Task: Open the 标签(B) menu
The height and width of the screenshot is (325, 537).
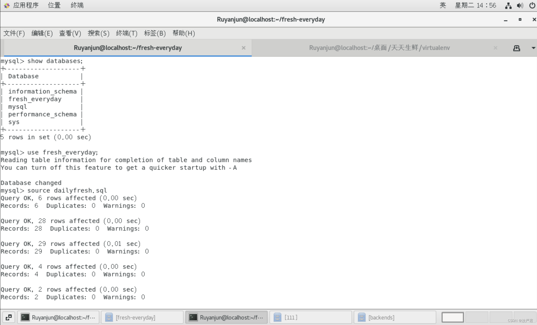Action: tap(155, 33)
